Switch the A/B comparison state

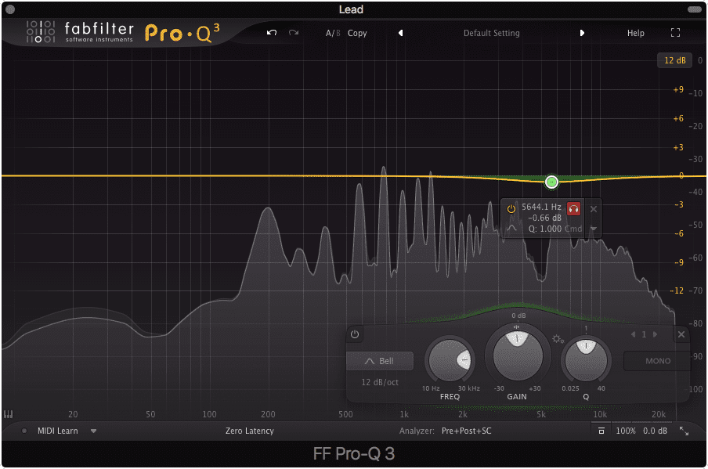[333, 33]
